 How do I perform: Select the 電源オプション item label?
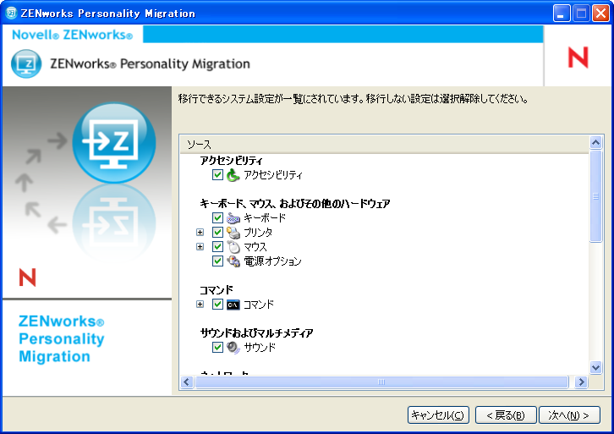point(273,261)
